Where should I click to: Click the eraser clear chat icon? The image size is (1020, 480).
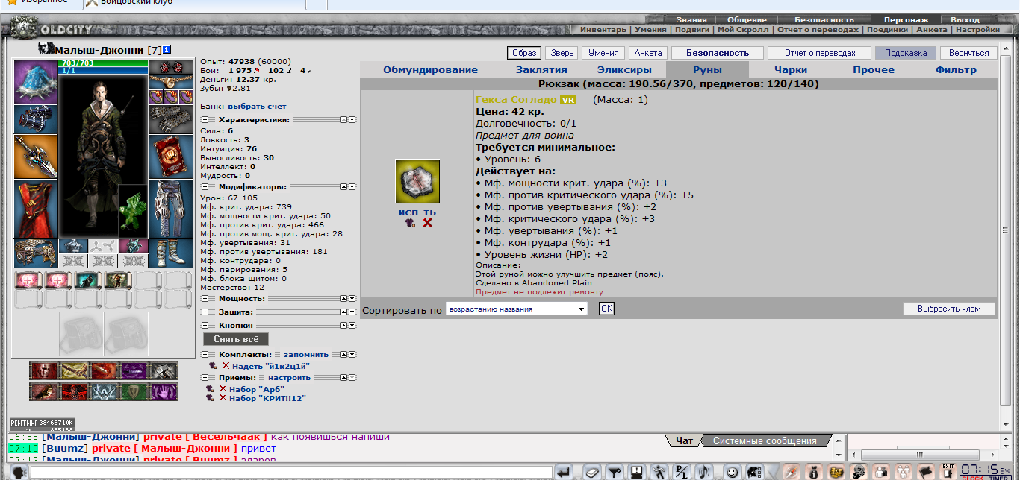point(593,472)
